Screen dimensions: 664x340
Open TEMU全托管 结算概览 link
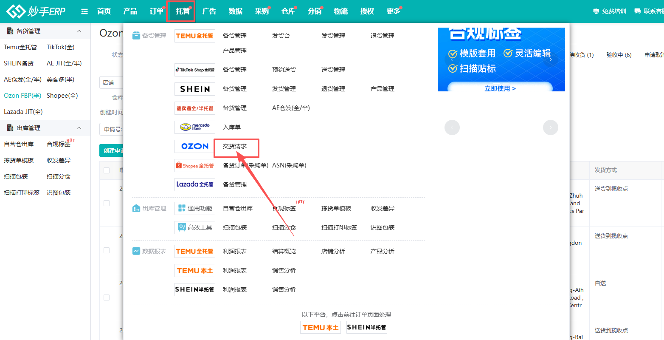click(284, 251)
